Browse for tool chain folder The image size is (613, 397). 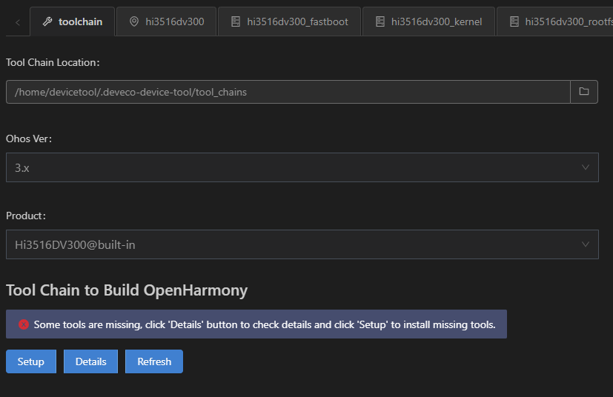(584, 92)
